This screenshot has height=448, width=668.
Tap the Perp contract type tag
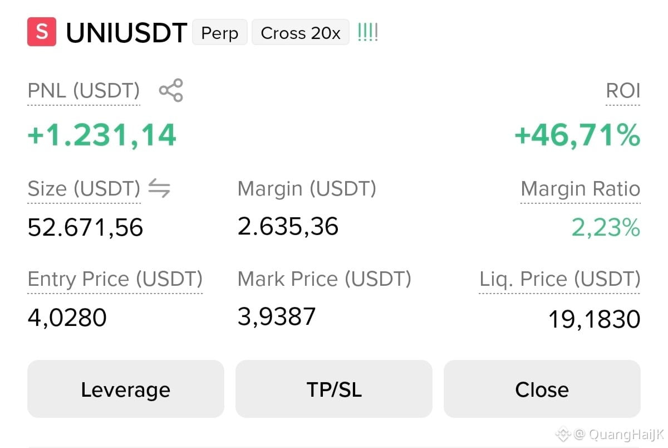220,32
